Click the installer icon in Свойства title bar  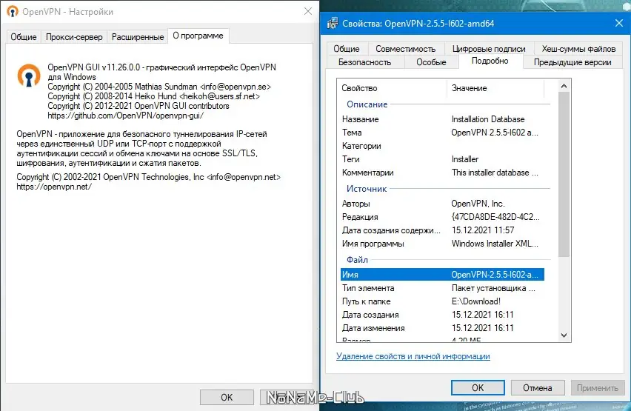333,24
